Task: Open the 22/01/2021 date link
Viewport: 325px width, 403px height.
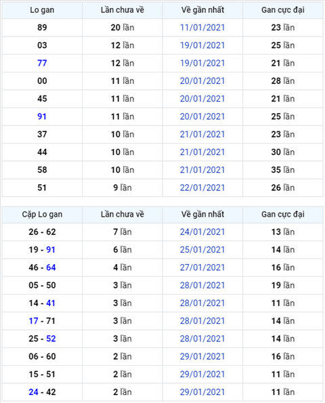Action: (202, 188)
